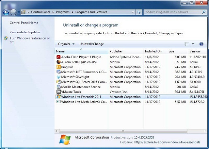Open View installed updates link
Image resolution: width=209 pixels, height=149 pixels.
(25, 32)
